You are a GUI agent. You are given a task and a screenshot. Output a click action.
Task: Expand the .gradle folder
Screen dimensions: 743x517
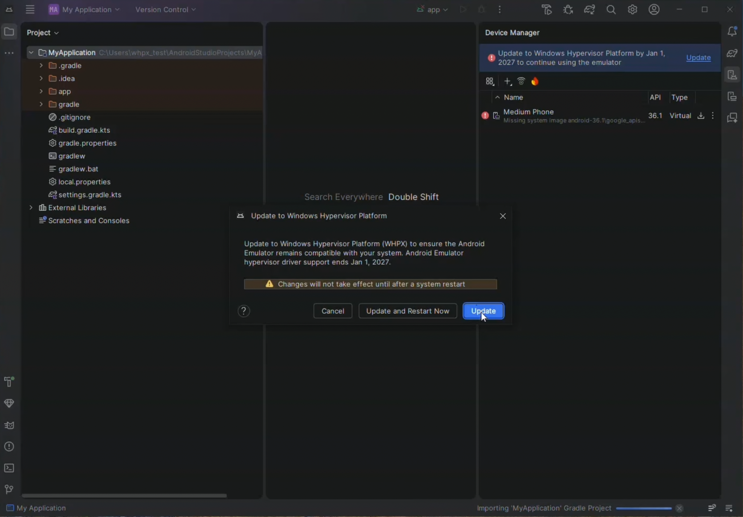(x=41, y=65)
